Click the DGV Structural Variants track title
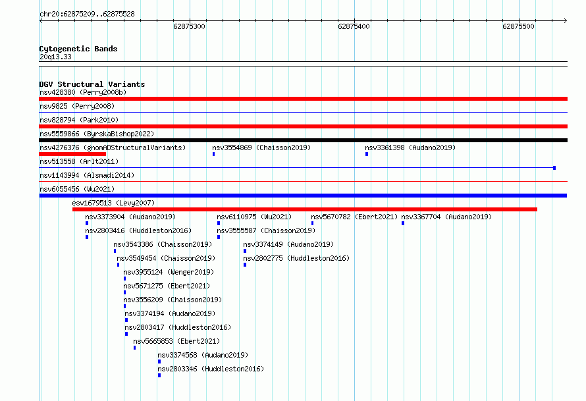586x401 pixels. pyautogui.click(x=92, y=84)
